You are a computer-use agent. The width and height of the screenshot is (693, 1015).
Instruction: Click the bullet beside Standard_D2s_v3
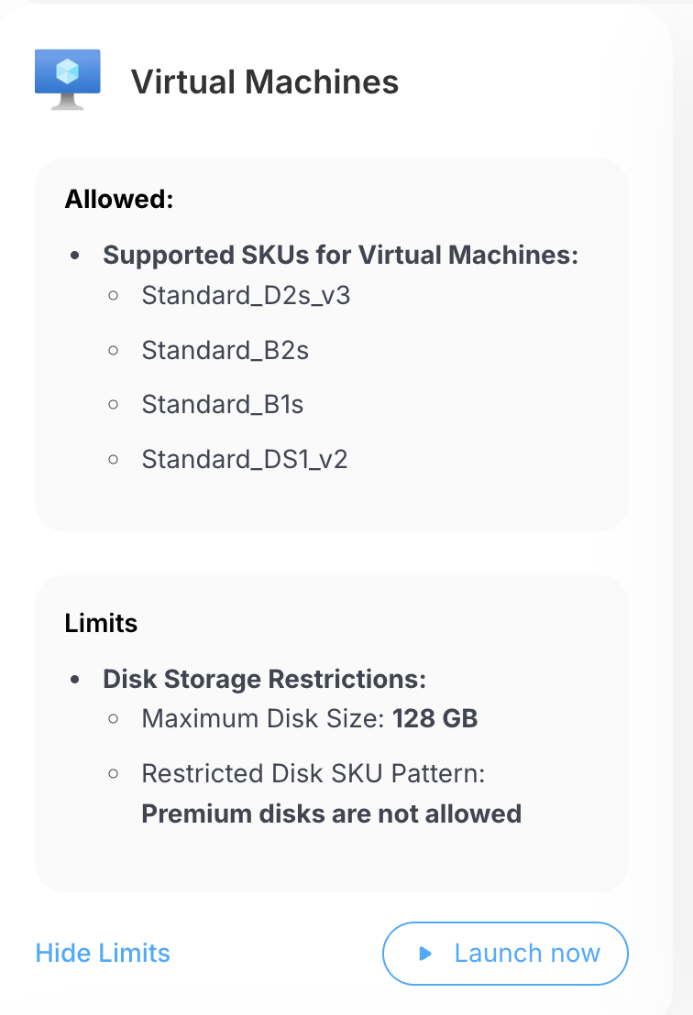[114, 296]
